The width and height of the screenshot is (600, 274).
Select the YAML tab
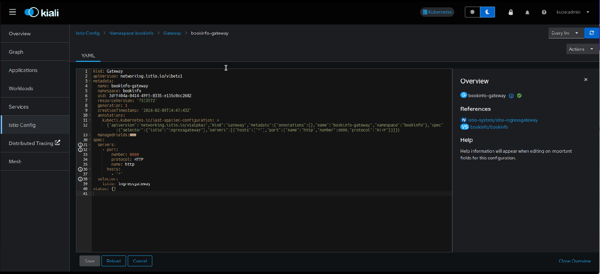point(88,56)
